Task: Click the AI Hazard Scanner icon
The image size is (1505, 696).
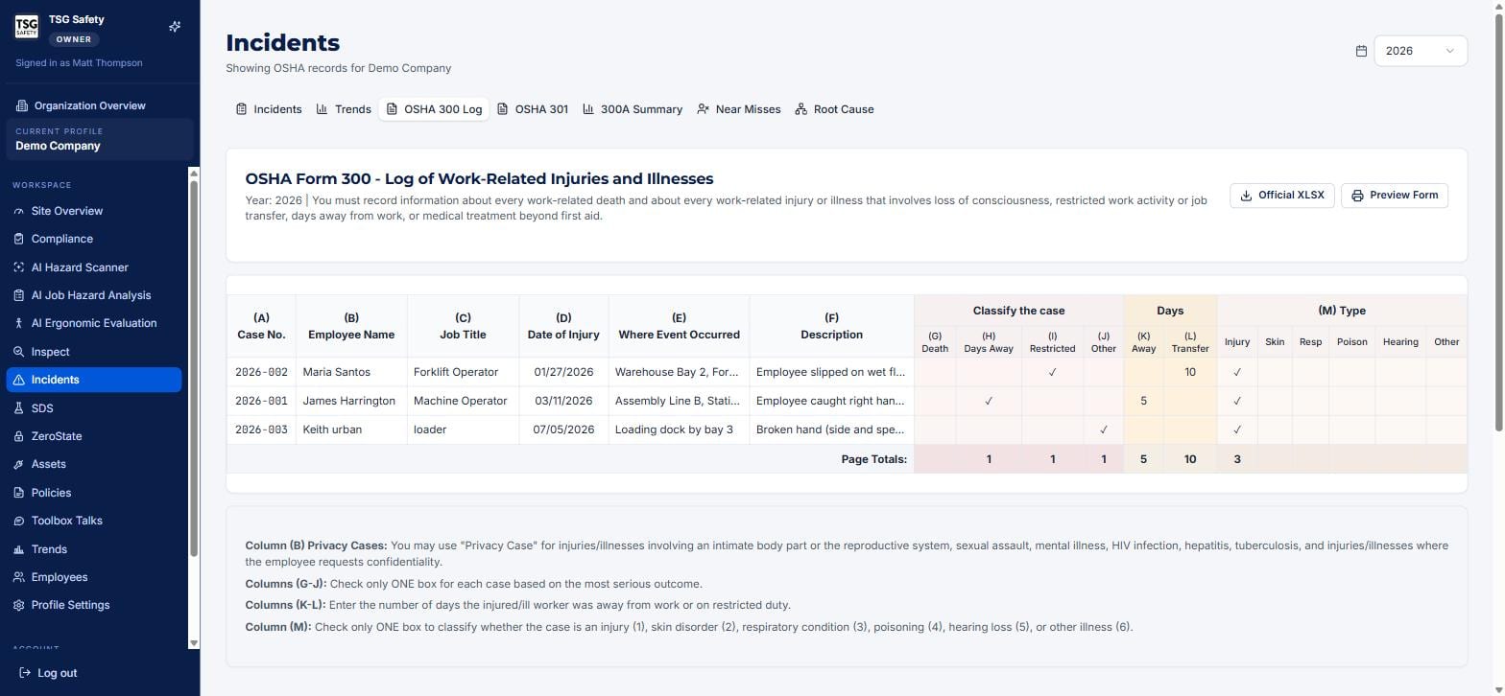Action: pos(18,267)
